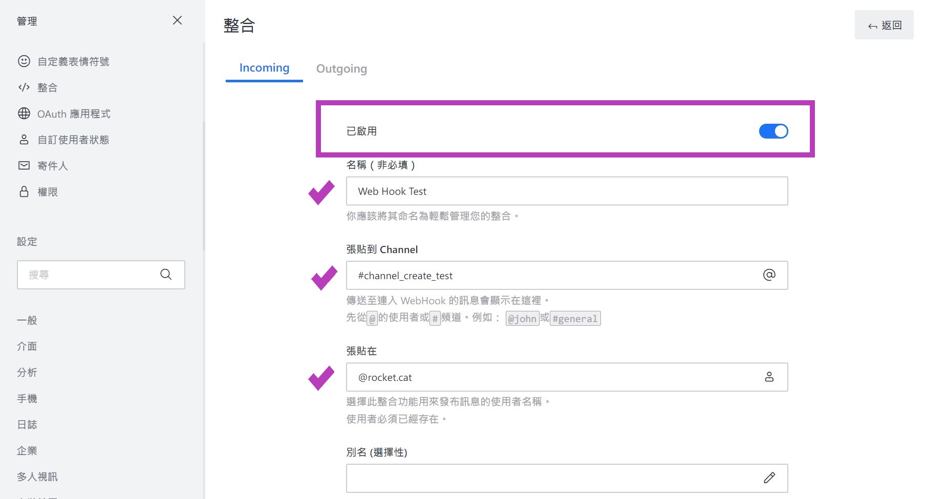Screen dimensions: 925x499
Task: Click the pencil icon in 別名 field
Action: (769, 478)
